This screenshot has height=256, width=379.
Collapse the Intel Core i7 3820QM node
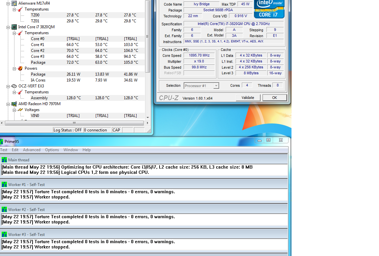(x=8, y=27)
